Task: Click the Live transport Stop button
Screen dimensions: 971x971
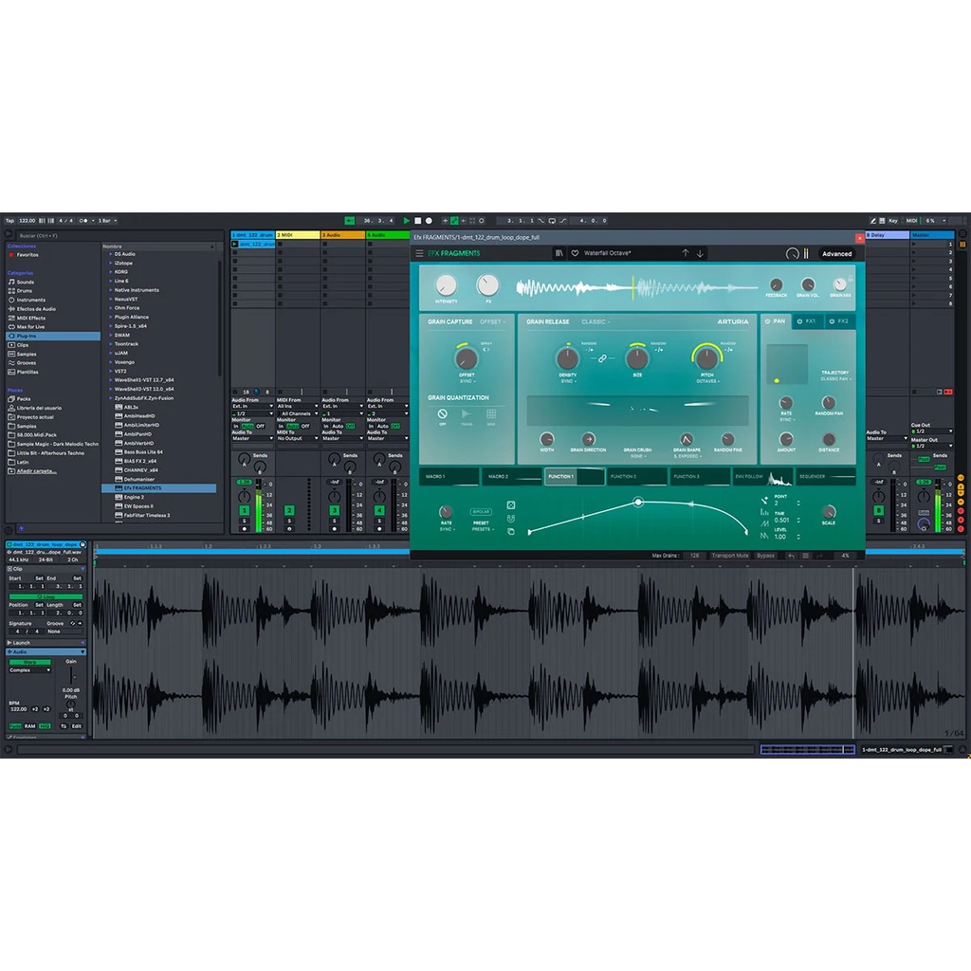Action: click(417, 220)
